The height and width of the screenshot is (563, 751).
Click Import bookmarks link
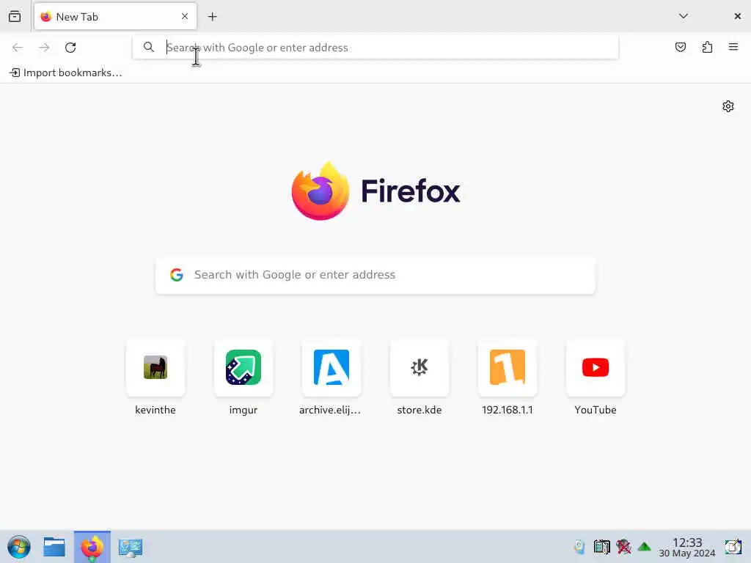66,73
